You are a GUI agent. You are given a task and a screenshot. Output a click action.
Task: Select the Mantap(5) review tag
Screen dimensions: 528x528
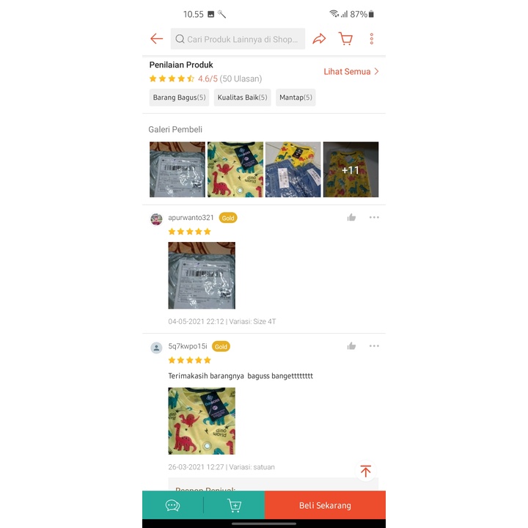pyautogui.click(x=296, y=98)
